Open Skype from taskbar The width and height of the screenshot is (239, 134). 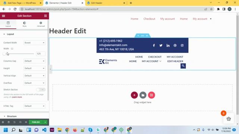[90, 130]
